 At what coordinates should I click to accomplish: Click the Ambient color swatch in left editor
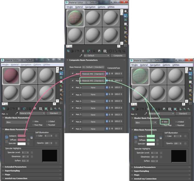click(21, 136)
